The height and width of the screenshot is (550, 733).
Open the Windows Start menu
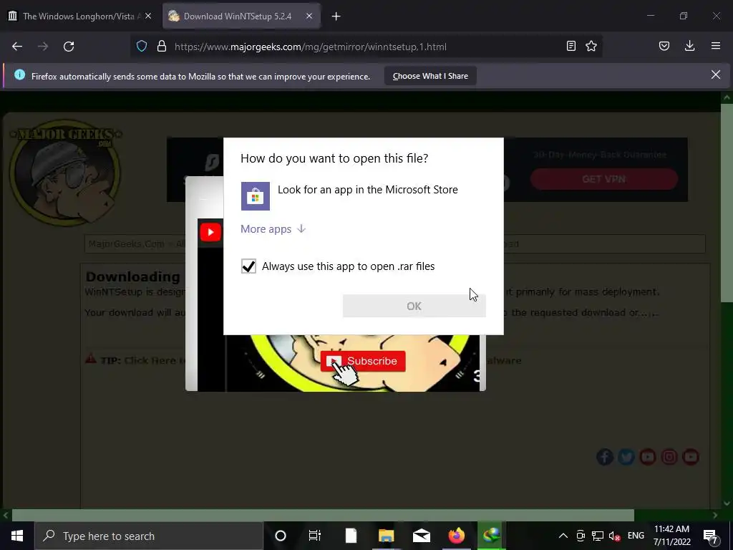coord(17,536)
